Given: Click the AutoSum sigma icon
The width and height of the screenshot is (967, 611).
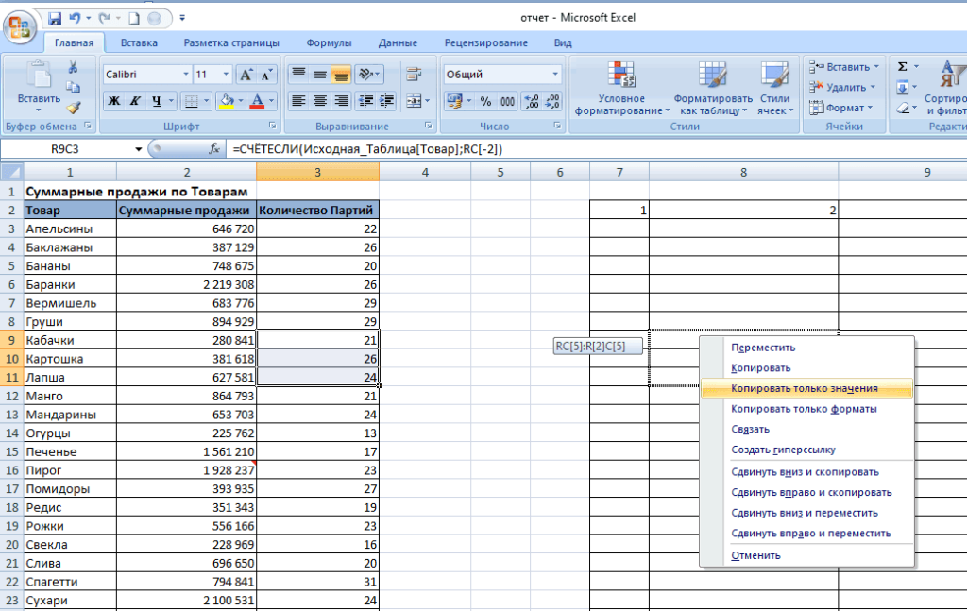Looking at the screenshot, I should point(902,67).
